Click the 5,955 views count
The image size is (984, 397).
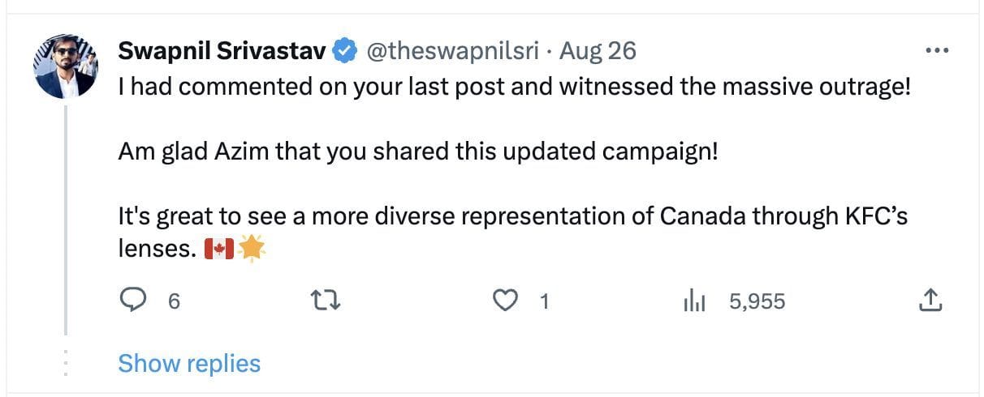(757, 302)
